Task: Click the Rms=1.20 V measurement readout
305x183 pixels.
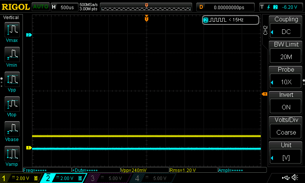Action: (194, 170)
